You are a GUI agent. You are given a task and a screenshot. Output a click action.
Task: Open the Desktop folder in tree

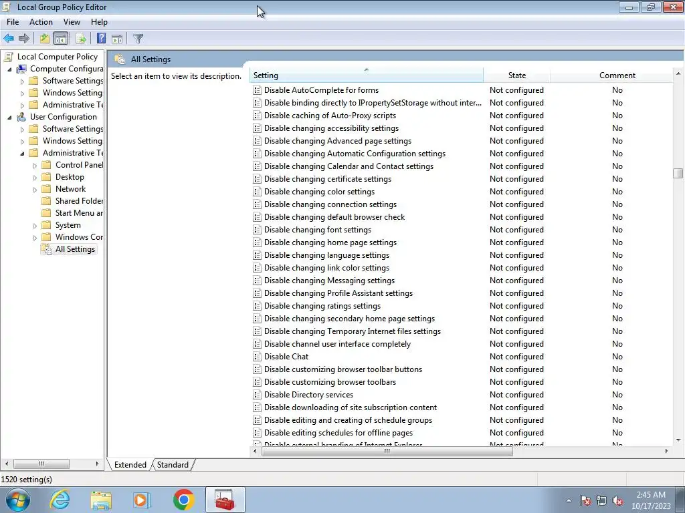click(70, 177)
